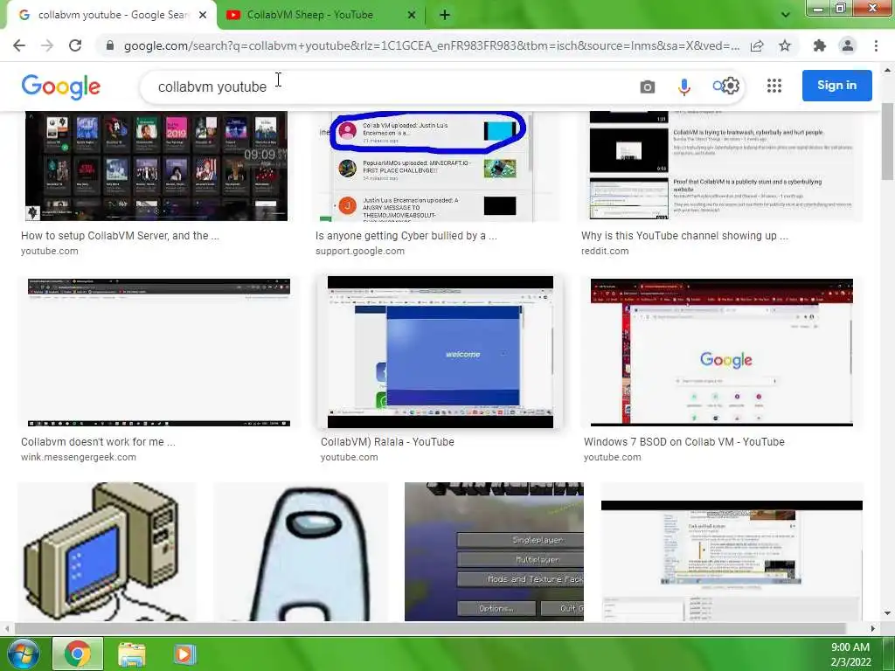Click the browser forward arrow

pyautogui.click(x=47, y=45)
